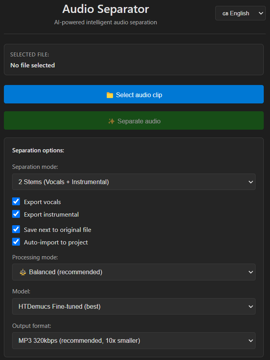Disable the Export instrumental checkbox
The height and width of the screenshot is (360, 270).
pyautogui.click(x=16, y=214)
